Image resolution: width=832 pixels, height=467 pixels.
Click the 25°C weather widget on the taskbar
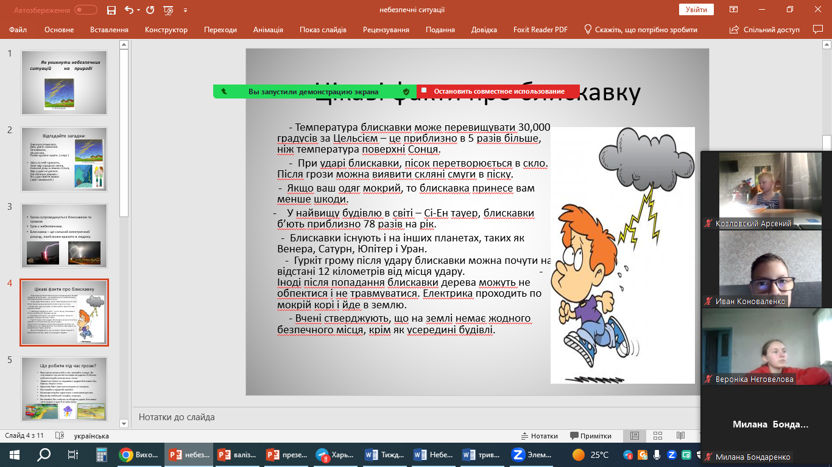(590, 454)
